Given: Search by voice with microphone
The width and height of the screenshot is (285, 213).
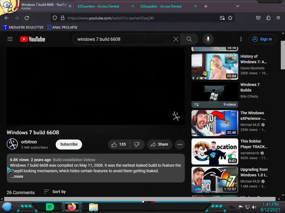Looking at the screenshot, I should point(208,39).
